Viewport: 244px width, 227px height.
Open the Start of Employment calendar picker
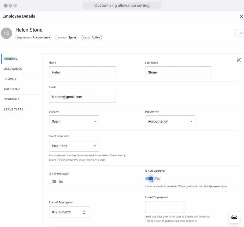coord(84,212)
